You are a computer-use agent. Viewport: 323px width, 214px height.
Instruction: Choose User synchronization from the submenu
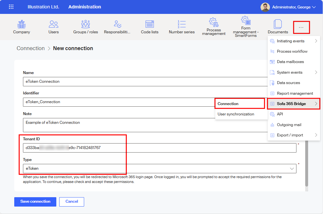(236, 114)
